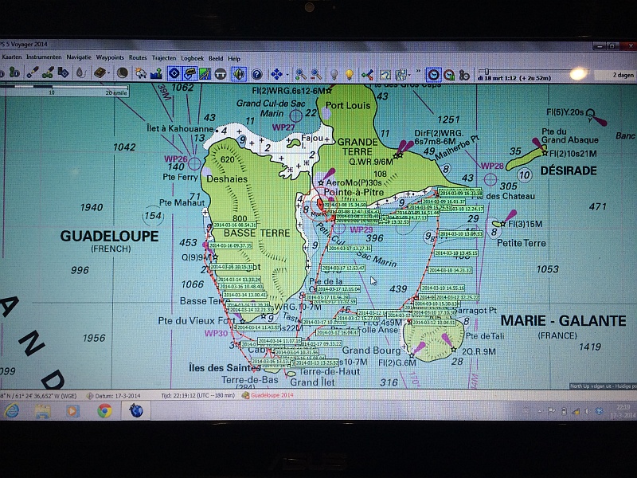Open the Help menu
This screenshot has width=637, height=478.
tap(234, 58)
